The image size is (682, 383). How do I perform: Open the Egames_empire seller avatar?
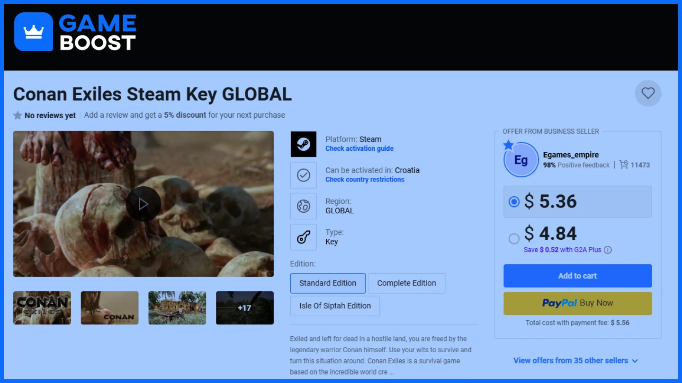coord(521,160)
